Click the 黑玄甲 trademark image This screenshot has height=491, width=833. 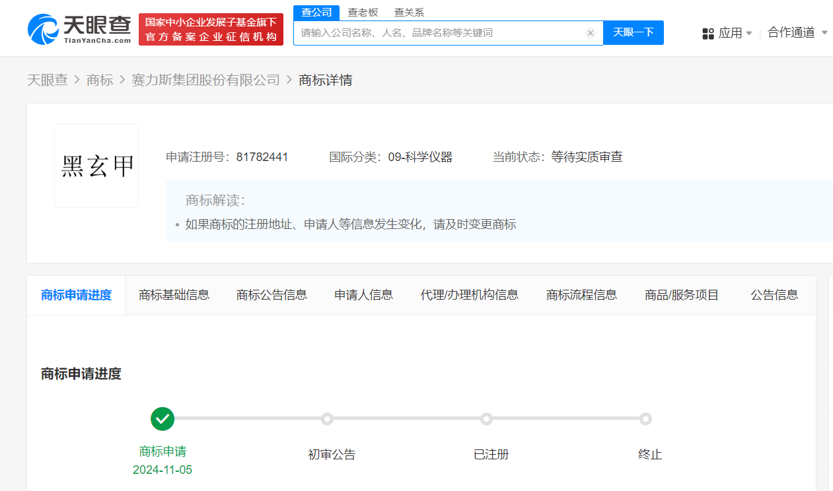click(96, 166)
